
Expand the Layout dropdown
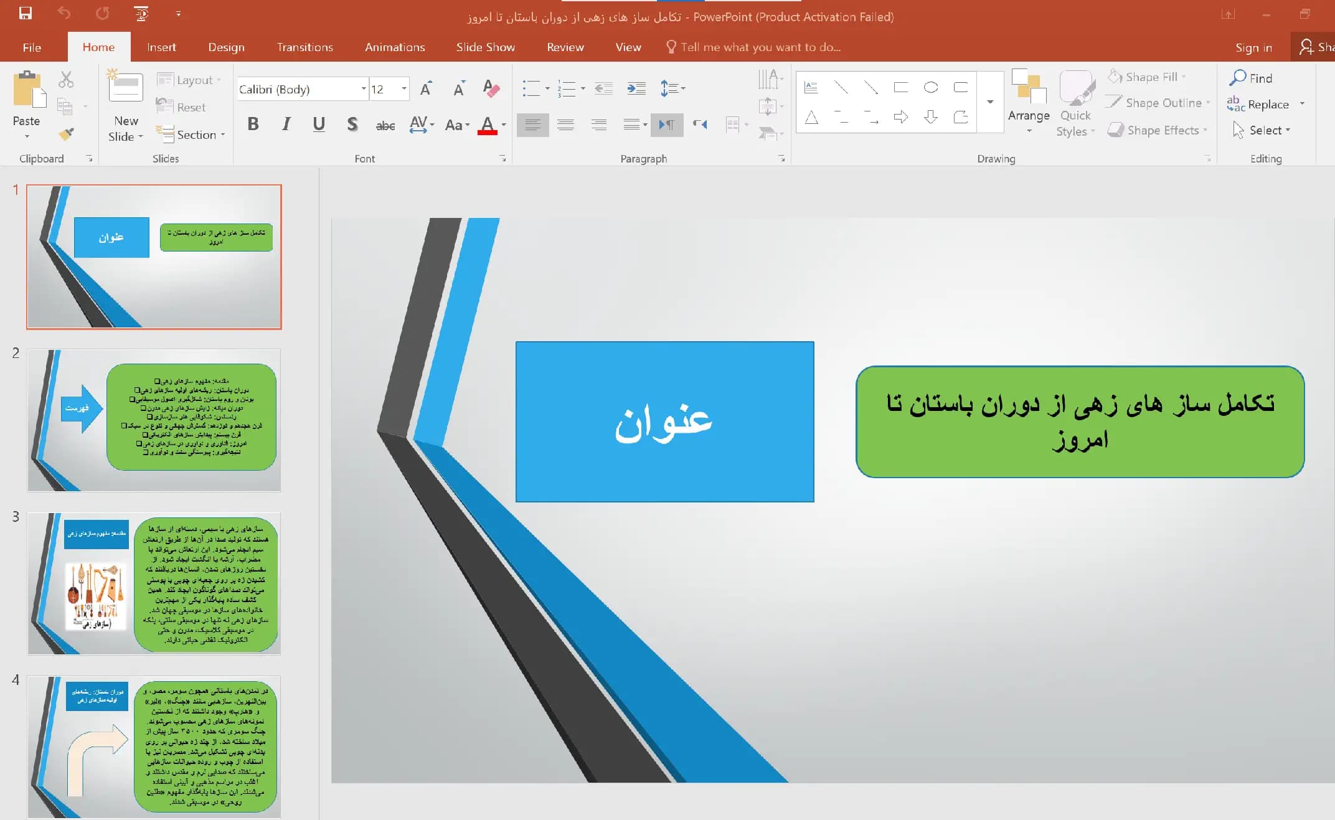click(190, 80)
